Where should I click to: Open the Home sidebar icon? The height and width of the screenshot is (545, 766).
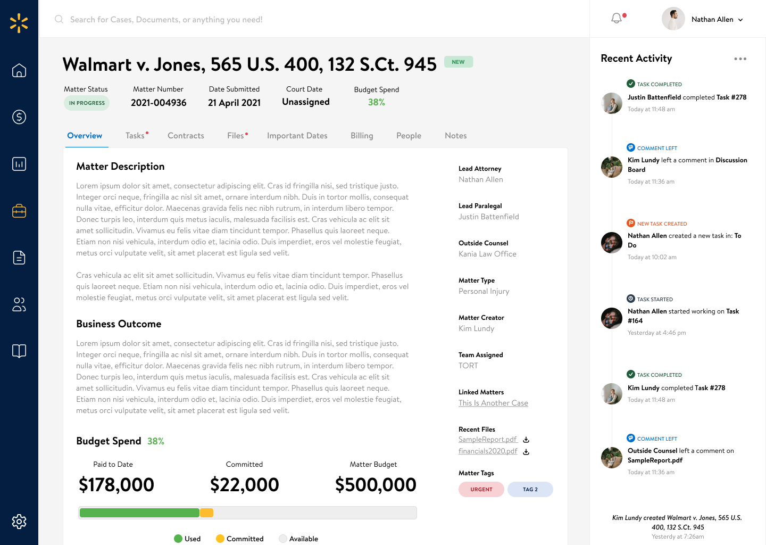[x=19, y=70]
